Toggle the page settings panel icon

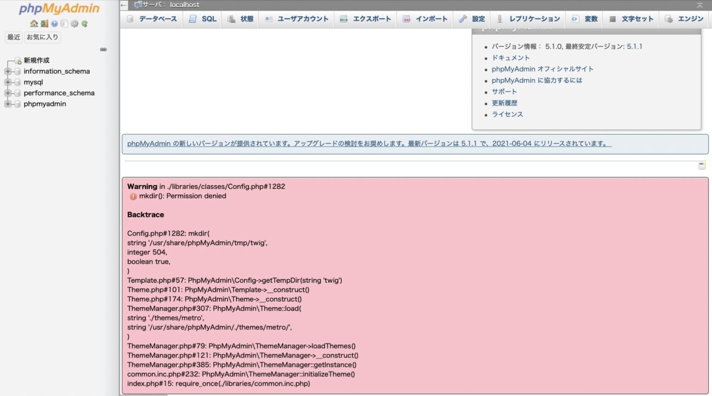[701, 165]
